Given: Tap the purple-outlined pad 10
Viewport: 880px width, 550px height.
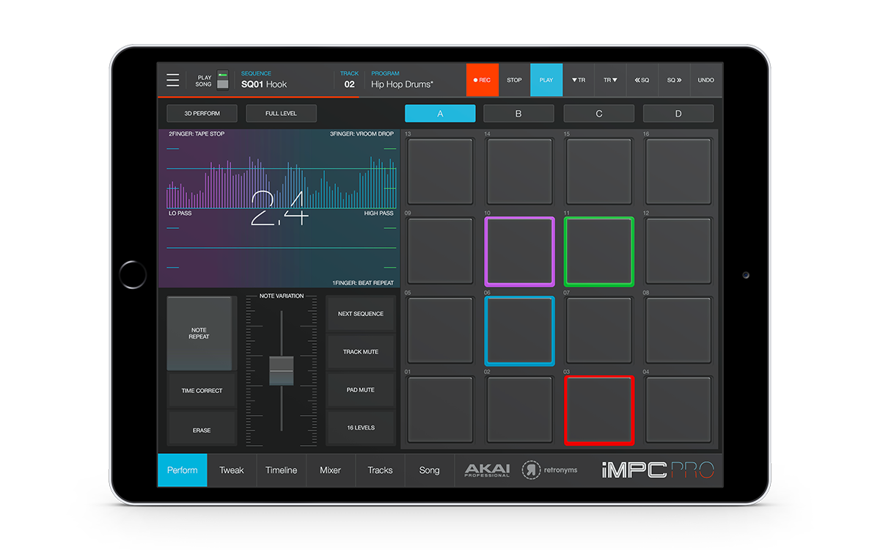Looking at the screenshot, I should (x=519, y=252).
